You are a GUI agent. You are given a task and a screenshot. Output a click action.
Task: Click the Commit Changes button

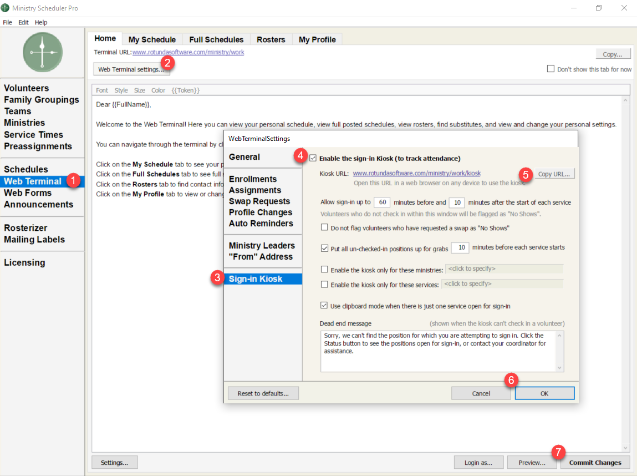click(x=595, y=463)
